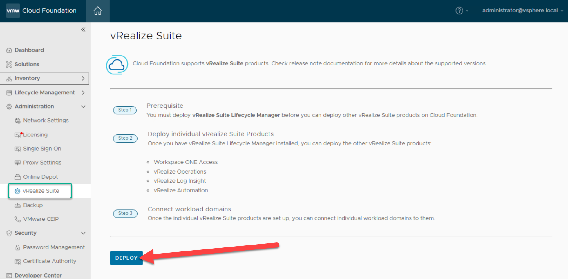
Task: Click the Certificate Authority icon
Action: [18, 261]
